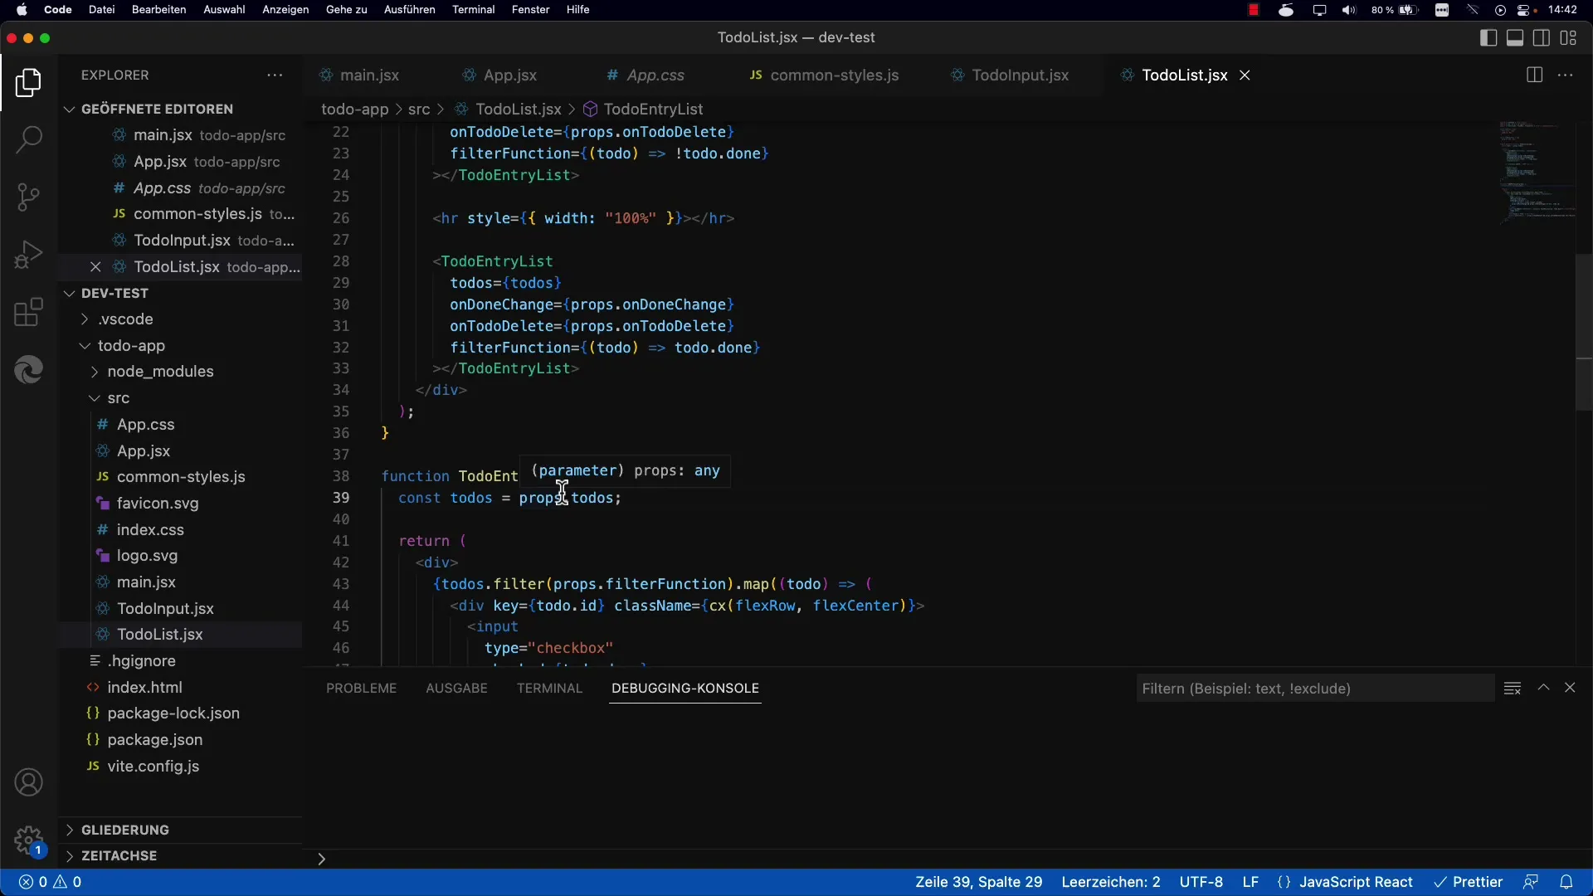Close the bottom panel
The height and width of the screenshot is (896, 1593).
[x=1570, y=688]
